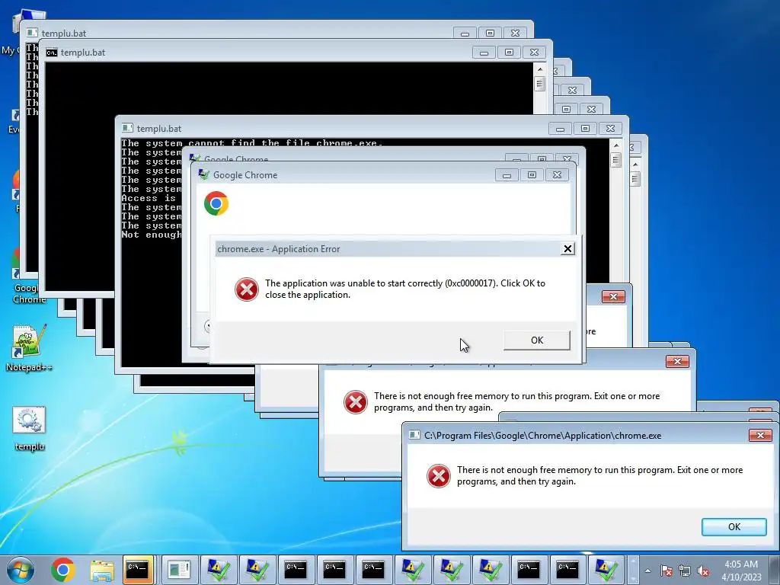Click the 'Not enough' console line
This screenshot has height=585, width=780.
coord(152,235)
